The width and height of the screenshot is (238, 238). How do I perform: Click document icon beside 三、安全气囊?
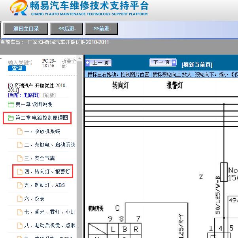coord(20,158)
